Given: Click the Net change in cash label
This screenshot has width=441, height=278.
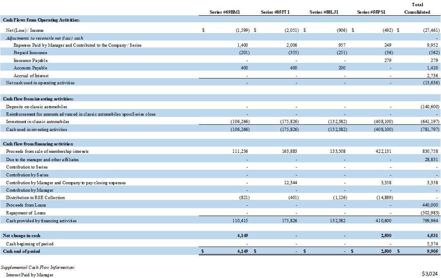Looking at the screenshot, I should click(x=21, y=235).
